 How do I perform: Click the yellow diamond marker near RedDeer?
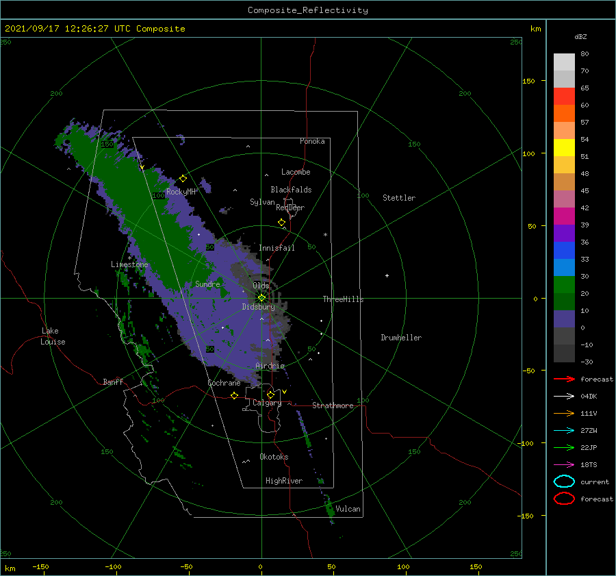pos(281,222)
